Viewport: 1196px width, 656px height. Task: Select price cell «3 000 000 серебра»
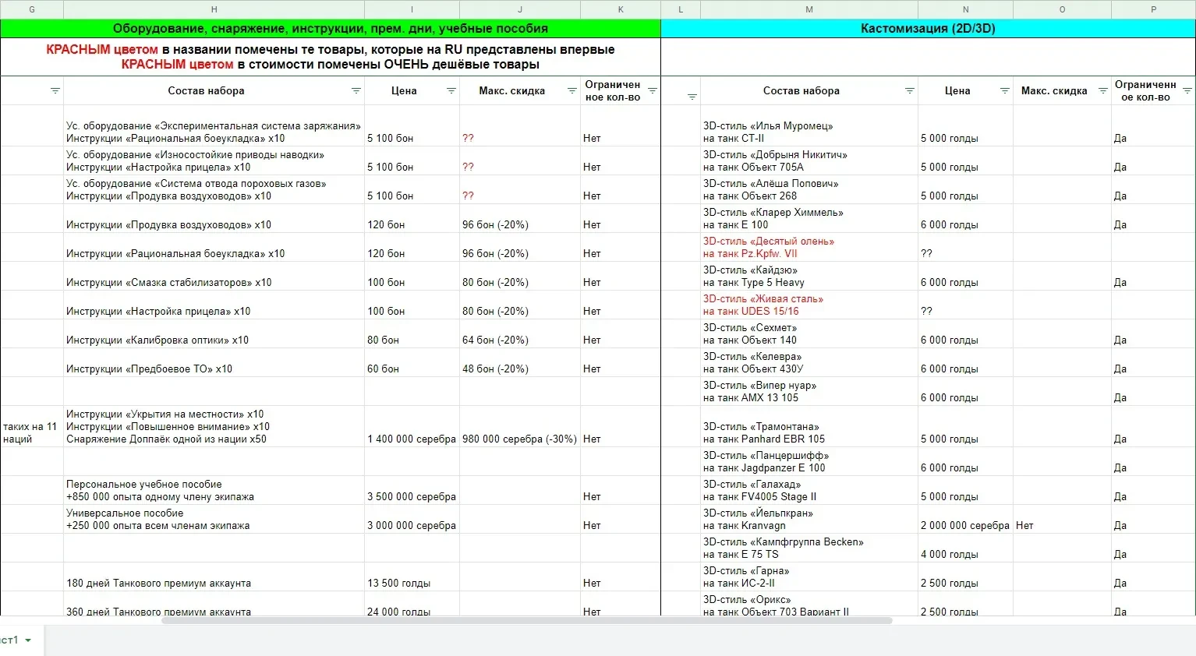click(412, 520)
